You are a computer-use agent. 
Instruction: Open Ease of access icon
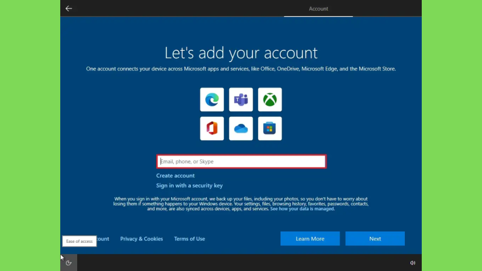(69, 263)
